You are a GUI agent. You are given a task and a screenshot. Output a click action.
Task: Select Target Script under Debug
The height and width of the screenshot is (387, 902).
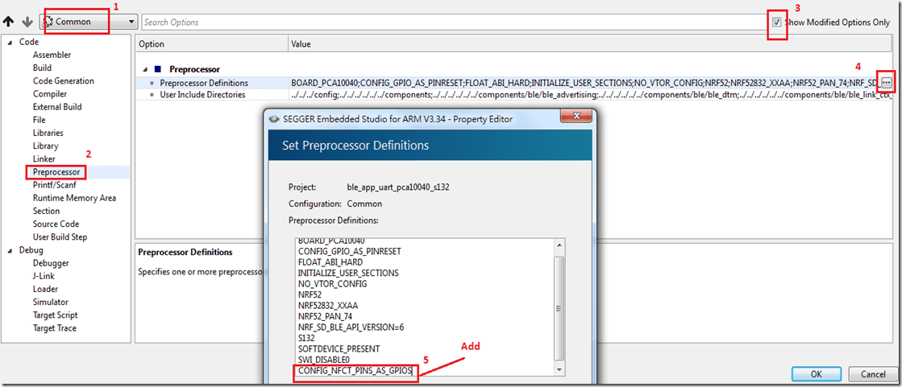click(x=55, y=315)
